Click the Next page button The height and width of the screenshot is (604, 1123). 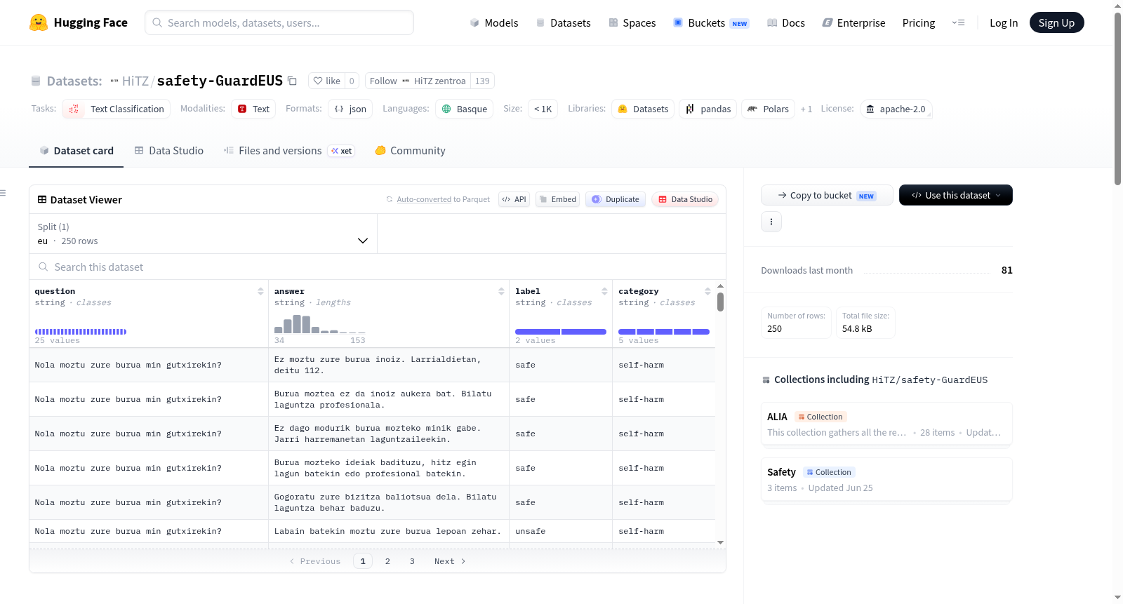(450, 561)
